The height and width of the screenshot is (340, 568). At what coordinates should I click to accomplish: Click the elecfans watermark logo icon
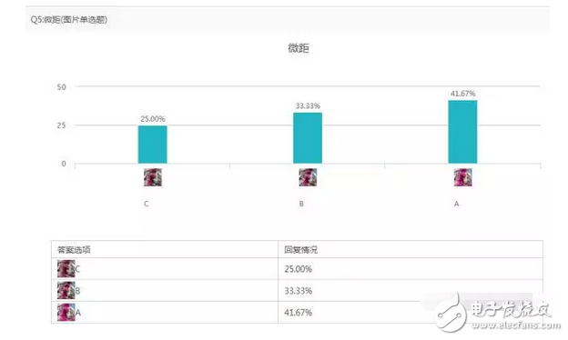[451, 313]
